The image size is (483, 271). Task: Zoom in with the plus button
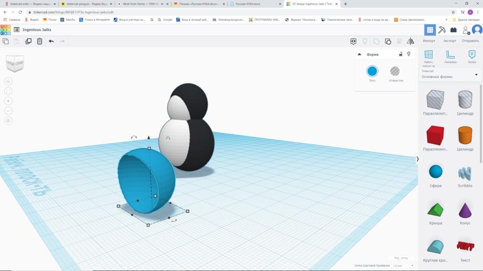[8, 101]
